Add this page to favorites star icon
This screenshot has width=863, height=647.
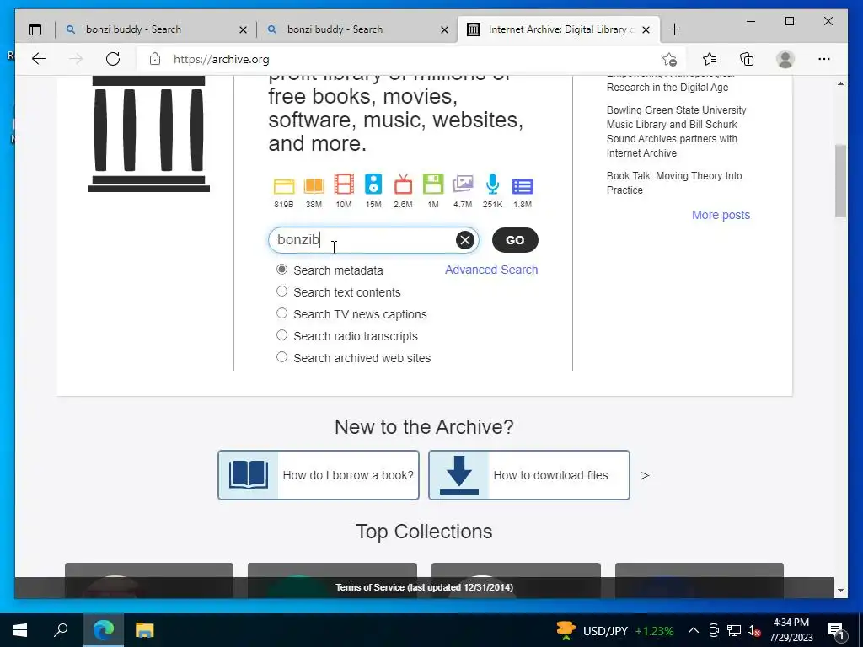point(669,59)
